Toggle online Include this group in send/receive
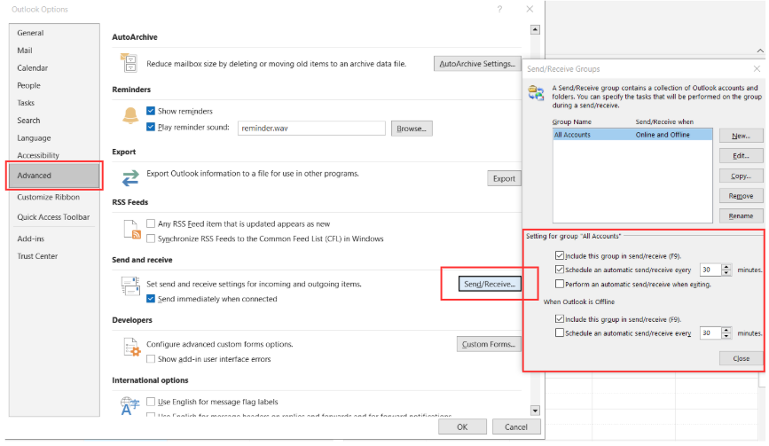 coord(559,255)
